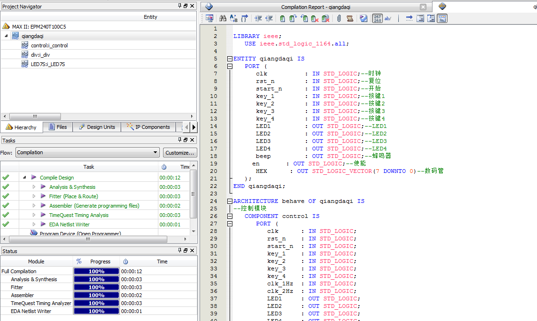Collapse the ENTITY qiangdaqi code fold marker
The width and height of the screenshot is (537, 321).
point(230,59)
